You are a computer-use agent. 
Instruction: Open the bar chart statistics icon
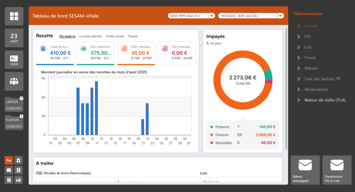(x=18, y=180)
